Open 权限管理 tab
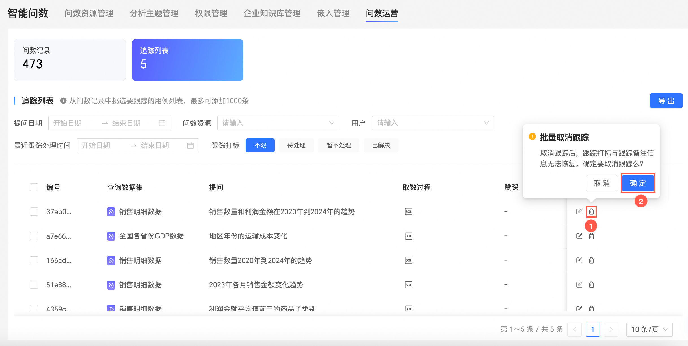688x346 pixels. (x=211, y=13)
